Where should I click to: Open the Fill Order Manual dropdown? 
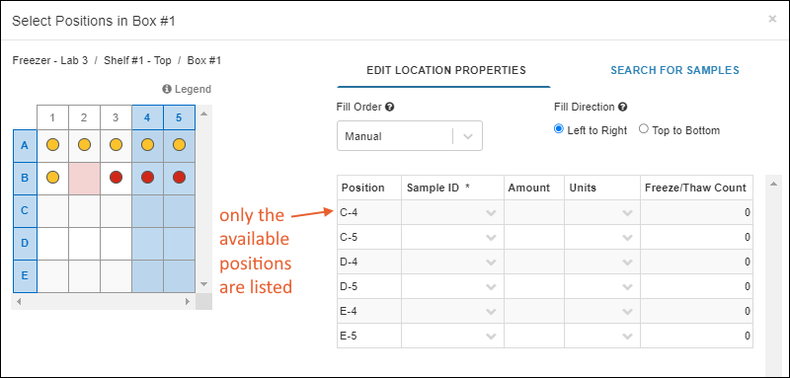tap(410, 136)
